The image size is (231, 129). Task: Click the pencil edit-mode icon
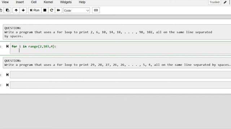pos(225,2)
